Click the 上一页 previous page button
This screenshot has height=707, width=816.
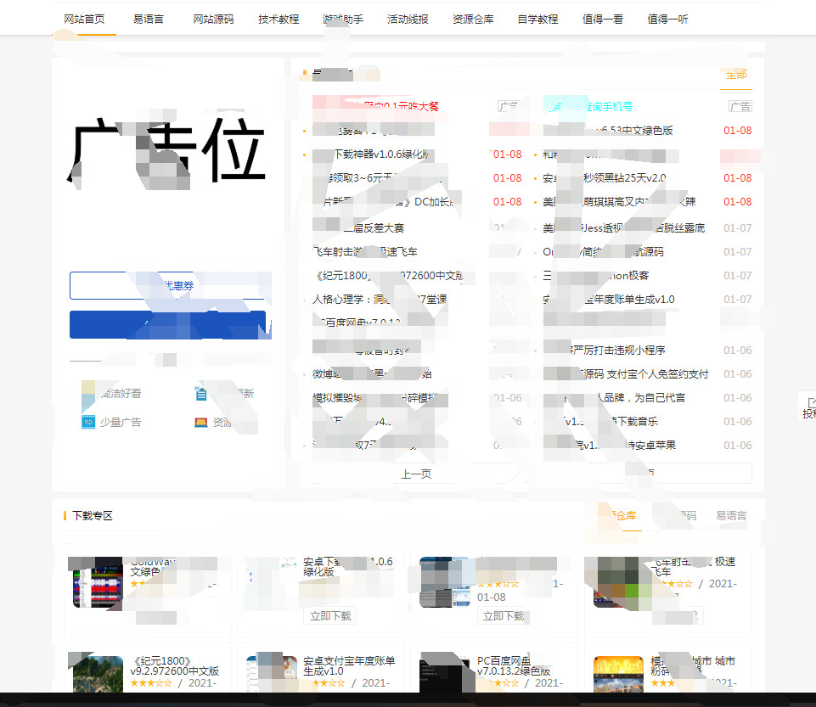(416, 474)
